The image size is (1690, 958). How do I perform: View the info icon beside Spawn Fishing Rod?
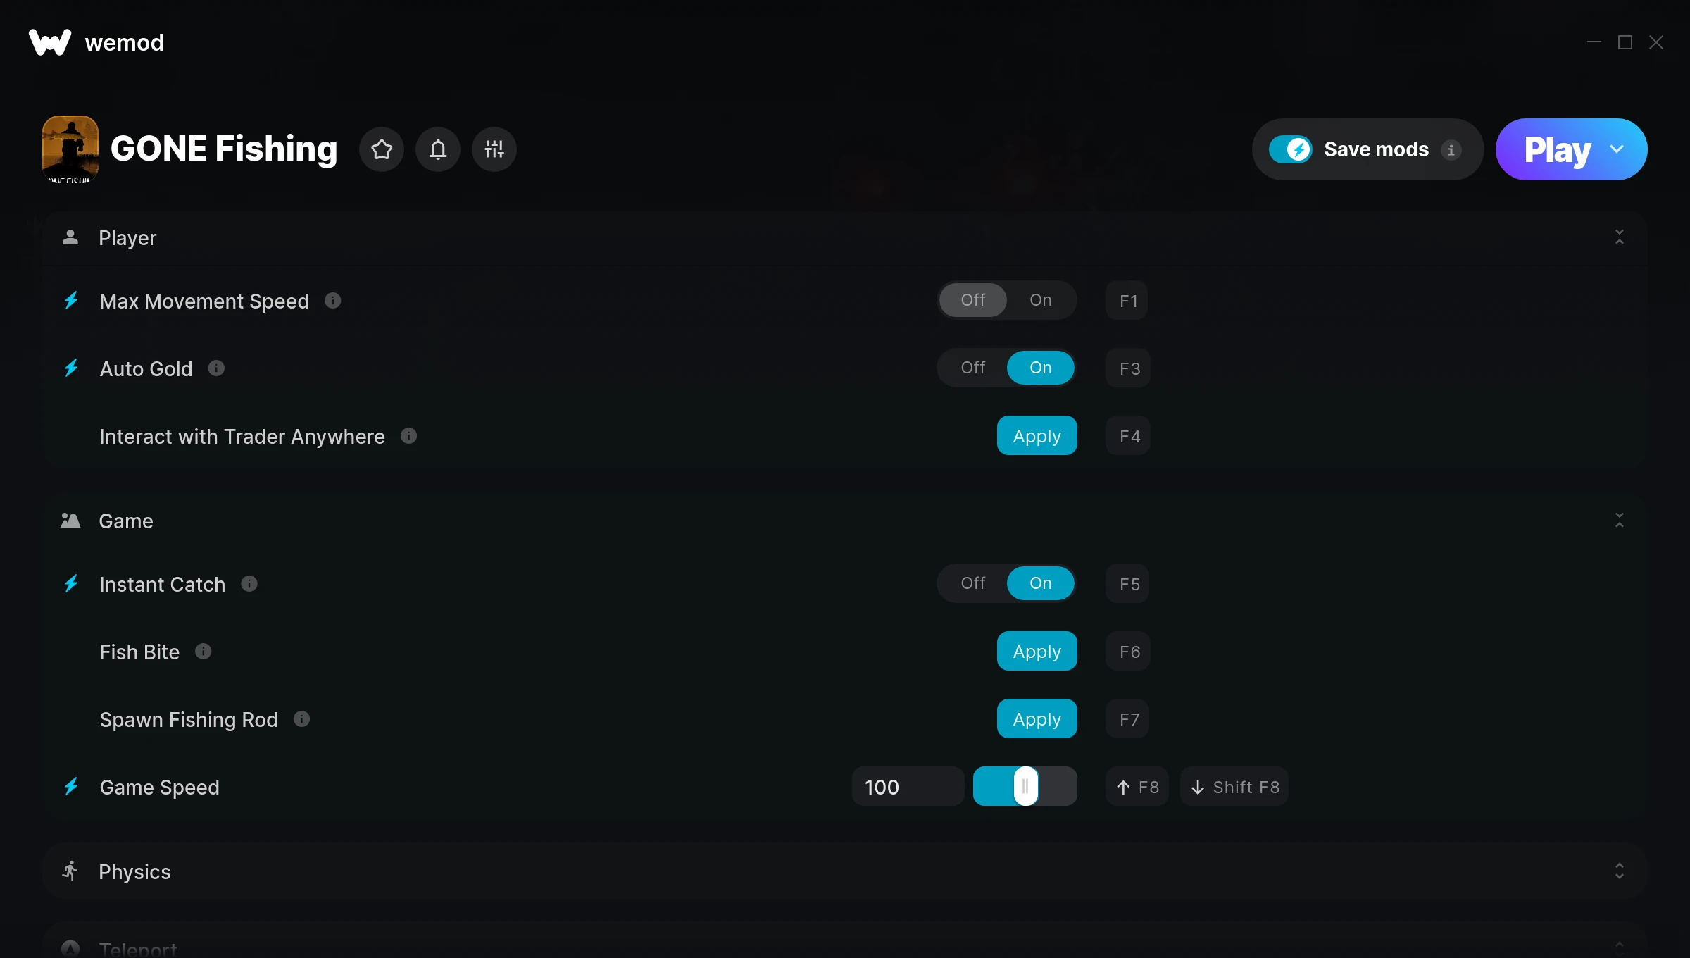[x=301, y=719]
